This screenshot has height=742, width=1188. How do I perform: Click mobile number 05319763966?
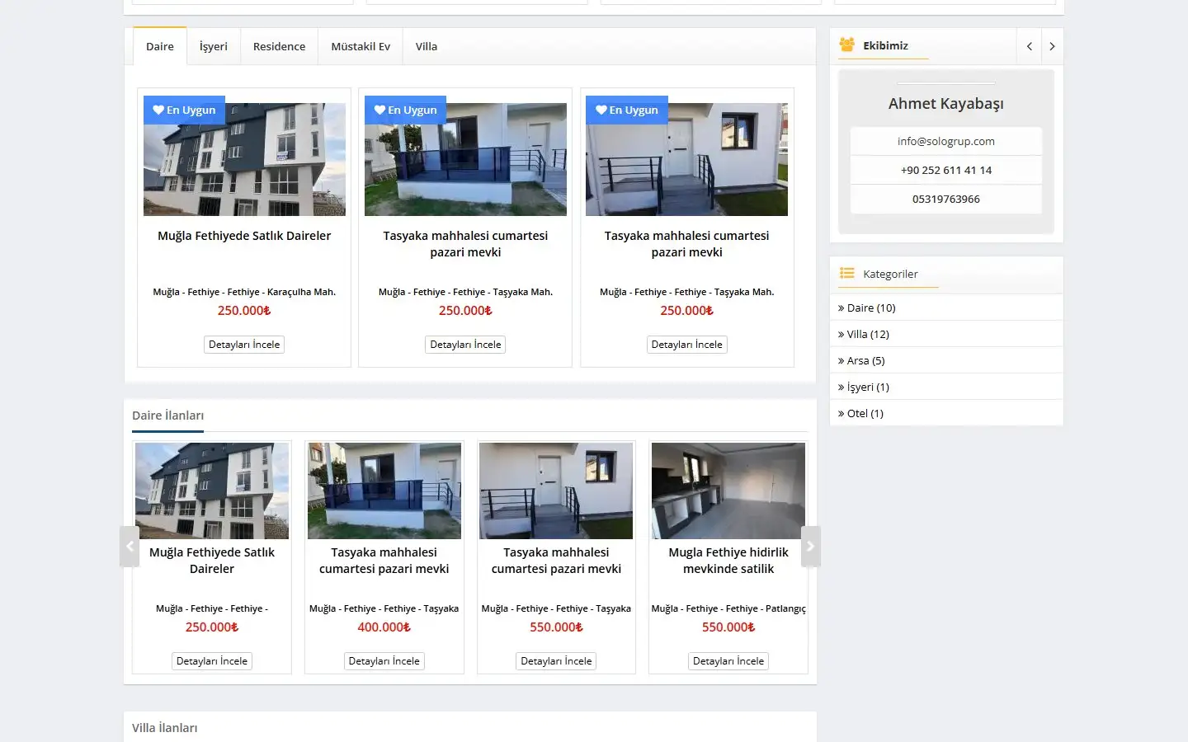coord(946,199)
